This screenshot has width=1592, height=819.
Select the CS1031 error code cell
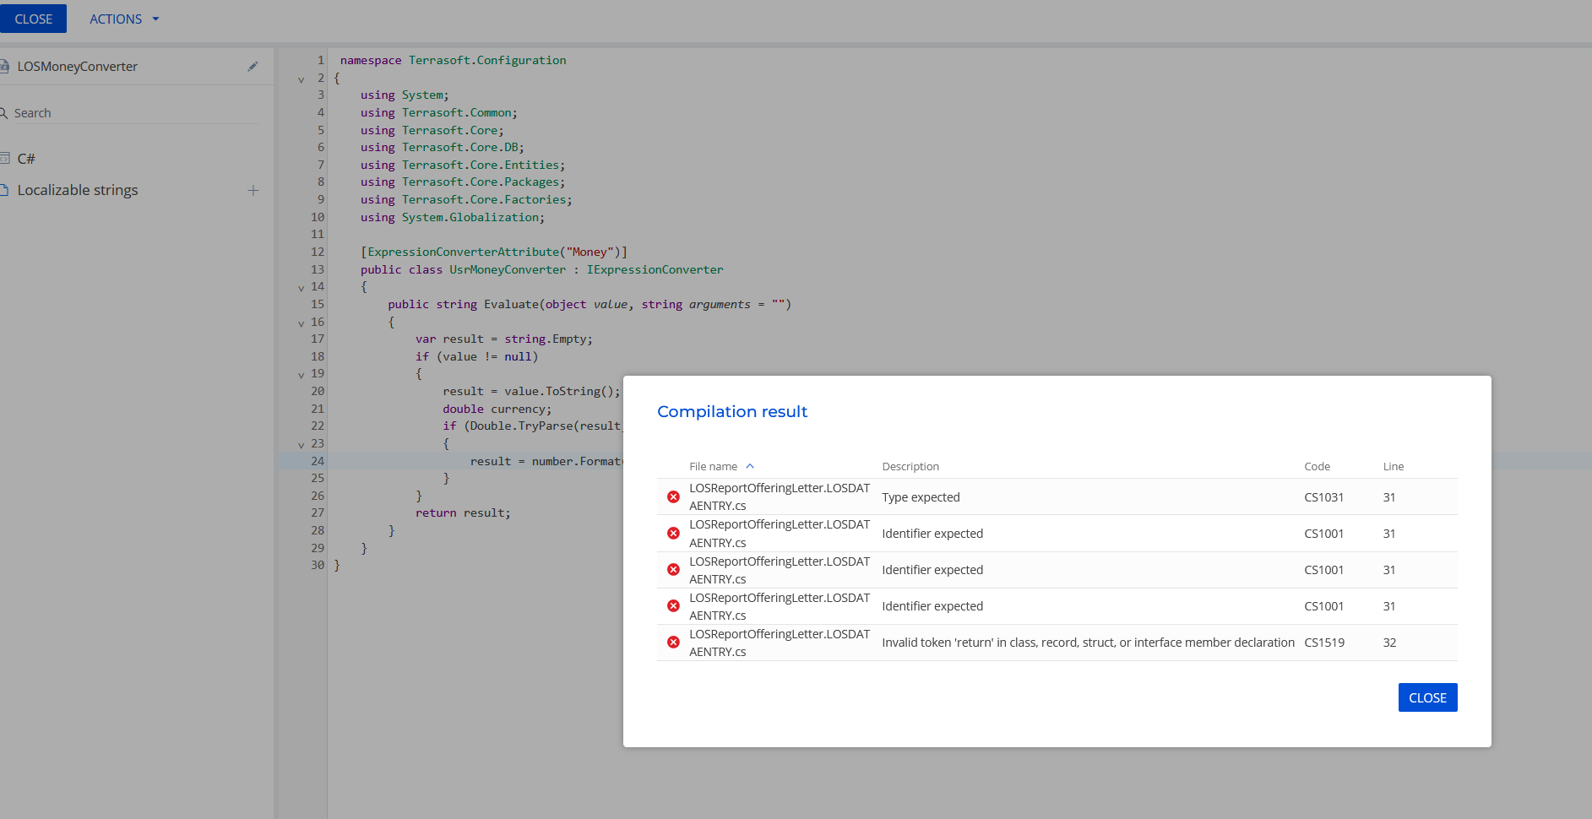(1323, 497)
